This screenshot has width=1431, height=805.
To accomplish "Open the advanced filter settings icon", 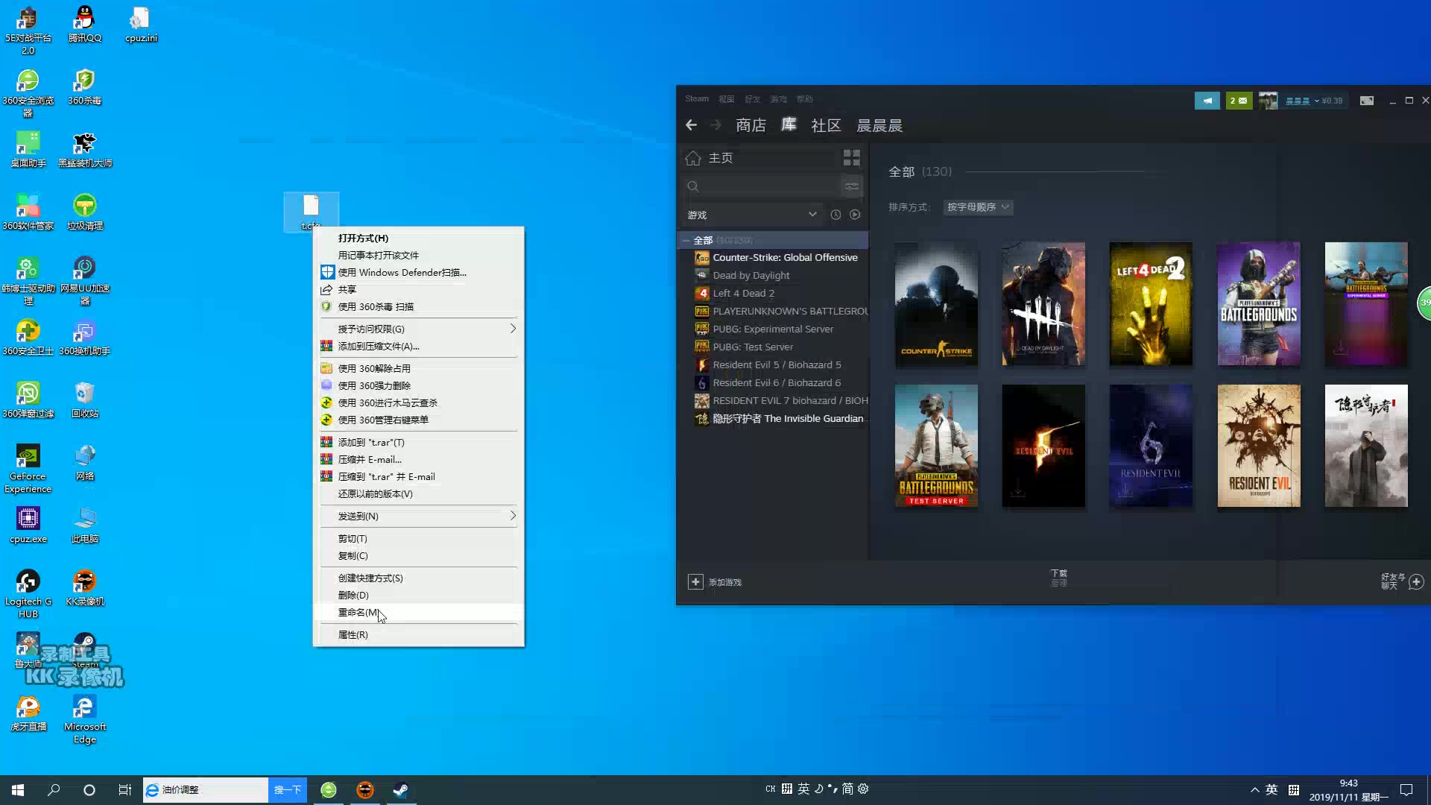I will coord(851,186).
